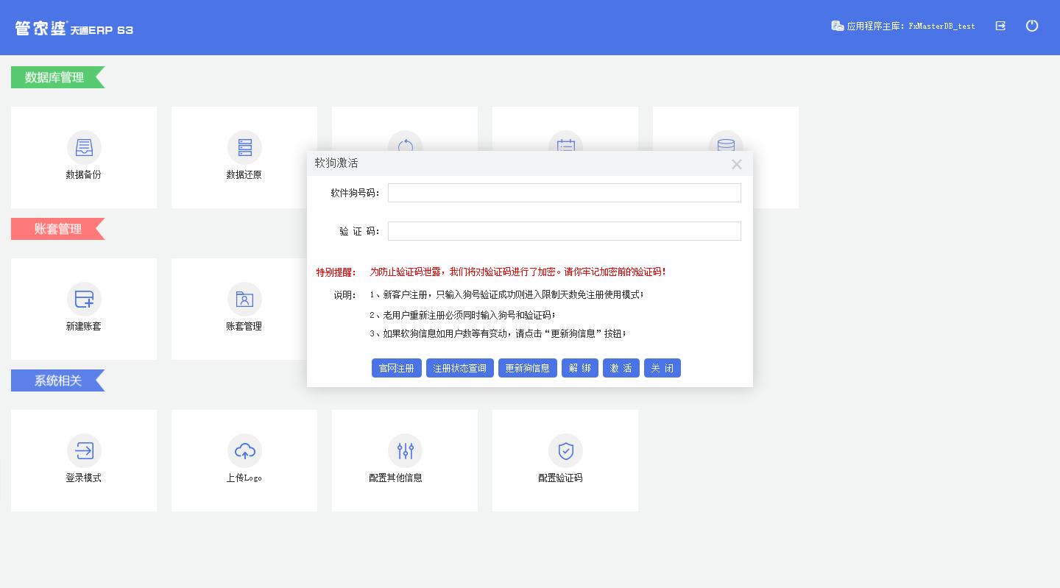Click the 应用程序主库: FxMasterDB_test text
The width and height of the screenshot is (1060, 588).
911,26
